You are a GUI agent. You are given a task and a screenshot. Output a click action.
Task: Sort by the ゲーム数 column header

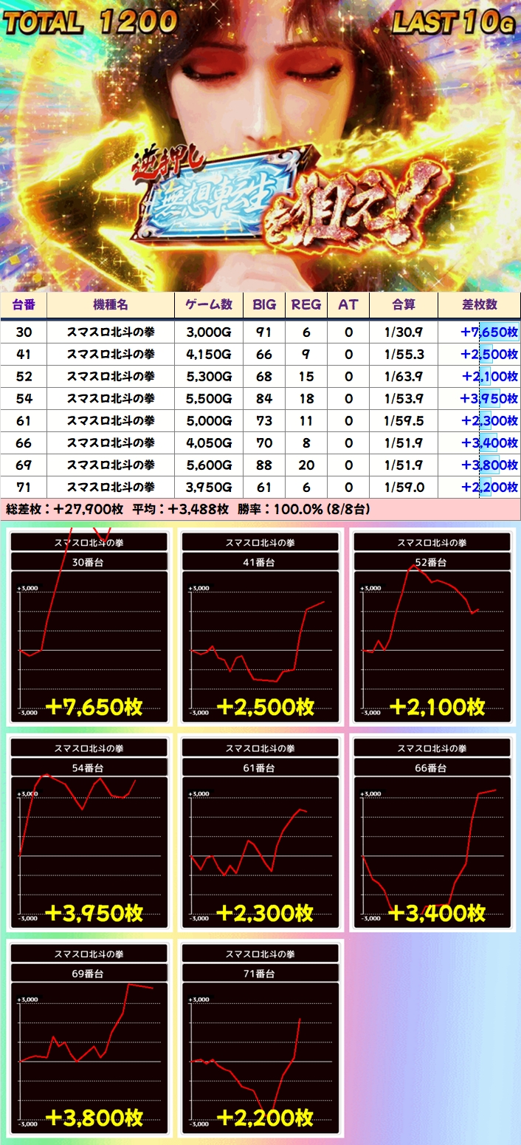pos(209,305)
